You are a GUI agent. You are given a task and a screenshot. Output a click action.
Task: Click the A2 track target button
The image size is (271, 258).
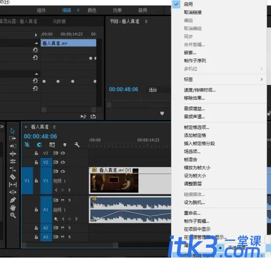tap(45, 228)
